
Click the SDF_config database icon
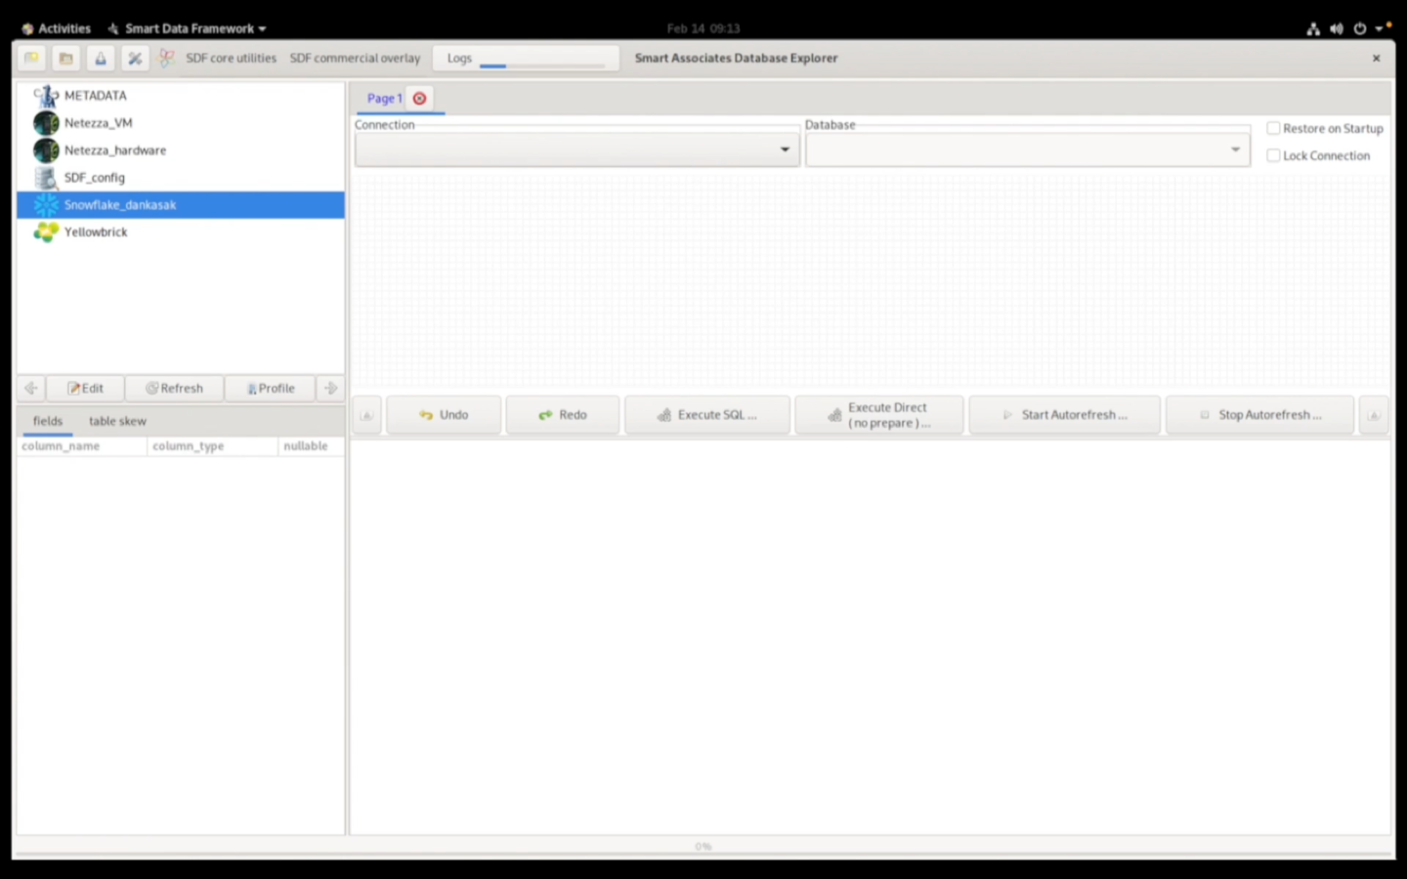point(46,178)
